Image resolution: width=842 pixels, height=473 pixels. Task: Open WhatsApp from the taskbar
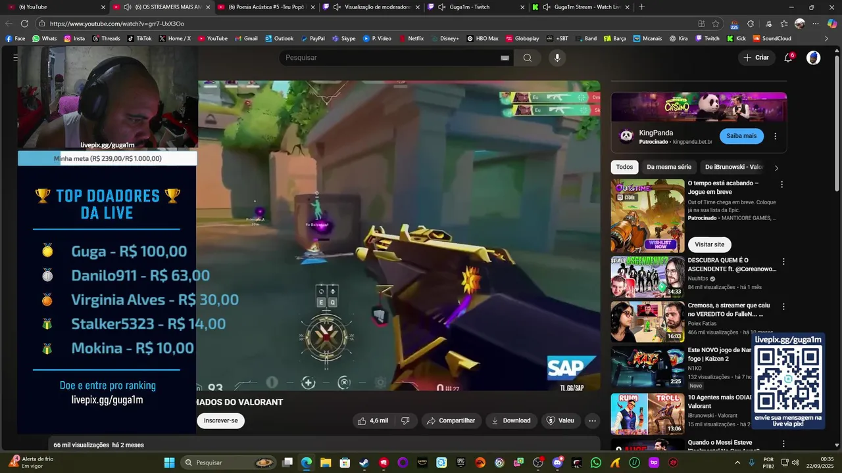pyautogui.click(x=596, y=462)
